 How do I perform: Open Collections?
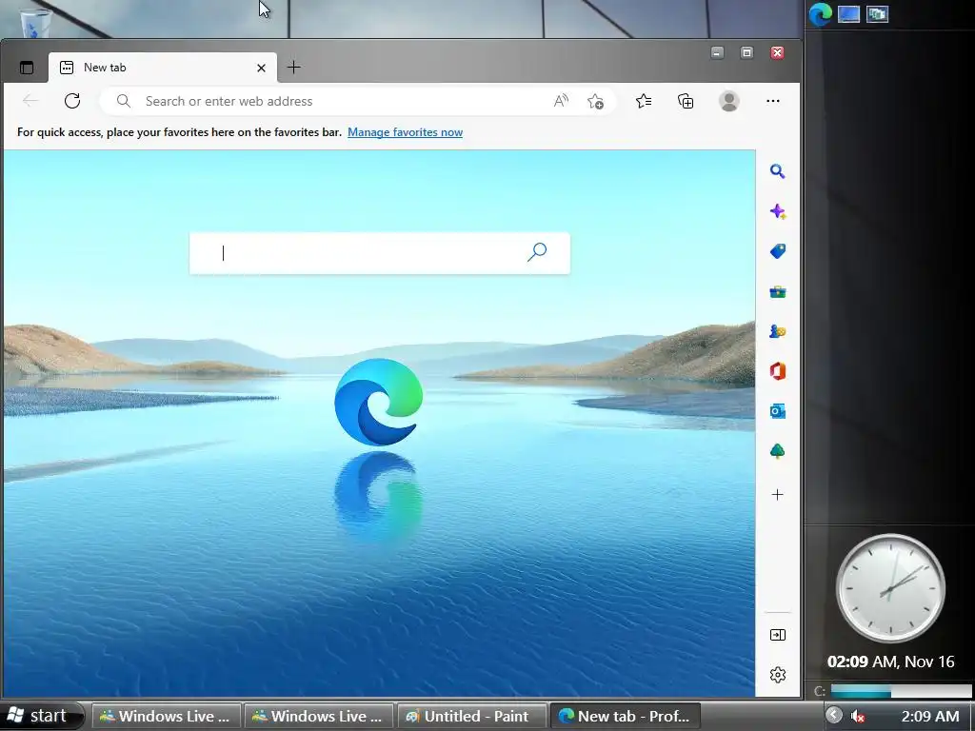tap(686, 101)
